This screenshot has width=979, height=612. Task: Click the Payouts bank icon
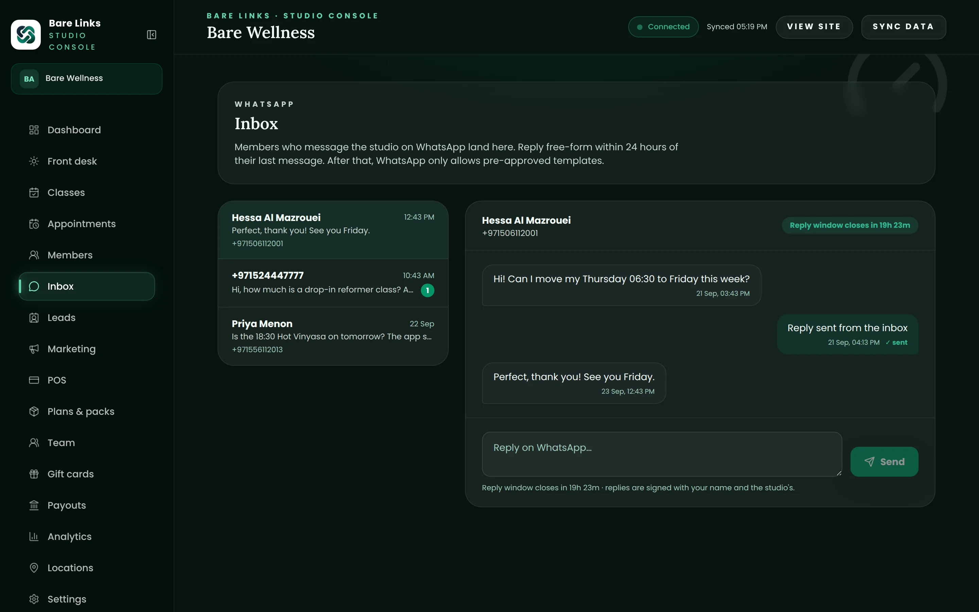34,506
